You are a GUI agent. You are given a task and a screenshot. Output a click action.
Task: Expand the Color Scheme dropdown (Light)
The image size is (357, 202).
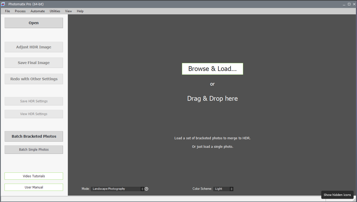coord(223,189)
